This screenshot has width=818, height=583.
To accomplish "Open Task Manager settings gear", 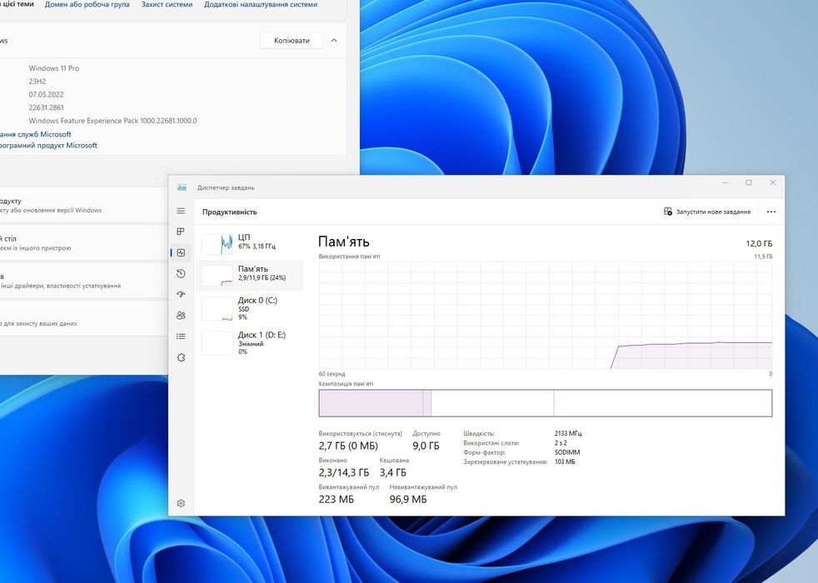I will (x=181, y=503).
